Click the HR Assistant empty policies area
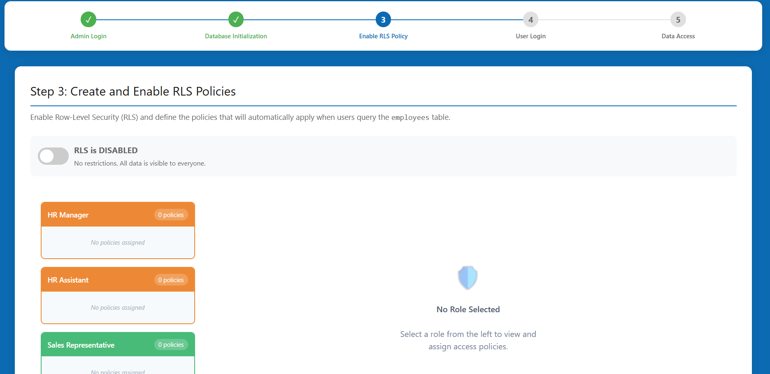The height and width of the screenshot is (374, 770). (118, 308)
